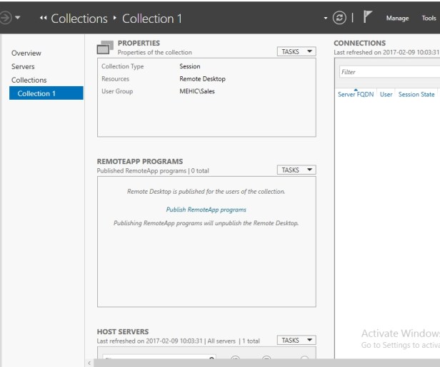Expand the RemoteApp Programs TASKS dropdown

click(x=296, y=170)
